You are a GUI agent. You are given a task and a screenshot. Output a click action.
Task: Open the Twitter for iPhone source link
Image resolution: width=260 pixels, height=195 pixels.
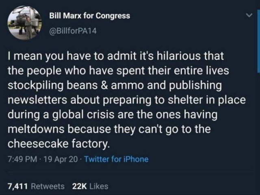[117, 159]
